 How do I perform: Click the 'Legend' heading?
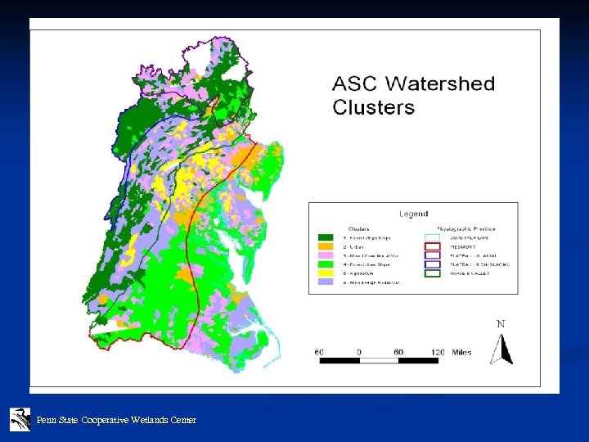[414, 214]
